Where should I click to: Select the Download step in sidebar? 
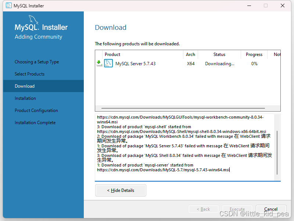coord(43,86)
